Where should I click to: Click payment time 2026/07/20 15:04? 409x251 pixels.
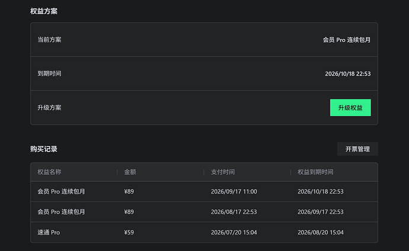(234, 232)
